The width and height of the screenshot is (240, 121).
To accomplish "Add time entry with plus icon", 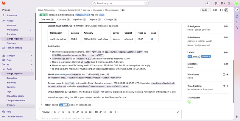I will 227,86.
